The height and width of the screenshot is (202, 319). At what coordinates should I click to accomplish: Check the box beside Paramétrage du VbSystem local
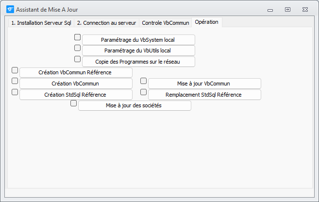pos(77,37)
